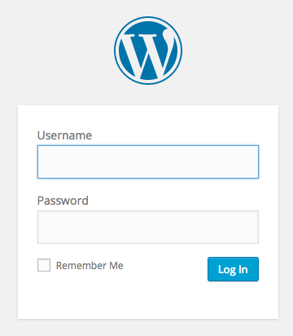Place the cursor in the Username box

[148, 162]
